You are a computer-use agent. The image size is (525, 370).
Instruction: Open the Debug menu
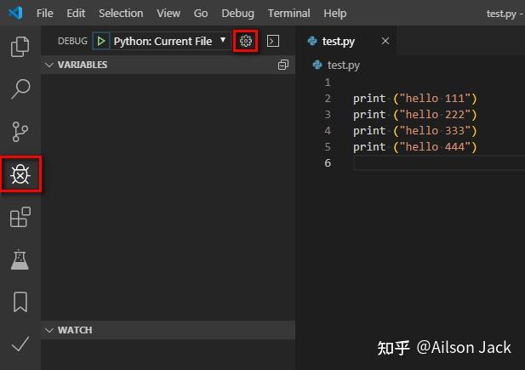coord(237,13)
